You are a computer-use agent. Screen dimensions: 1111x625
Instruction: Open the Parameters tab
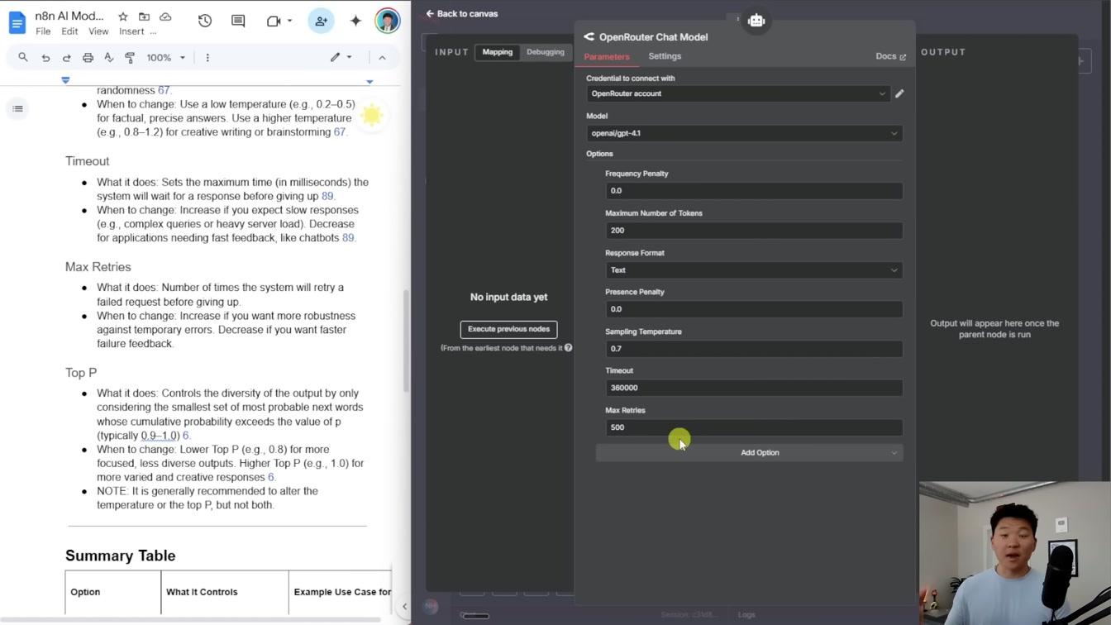coord(607,57)
